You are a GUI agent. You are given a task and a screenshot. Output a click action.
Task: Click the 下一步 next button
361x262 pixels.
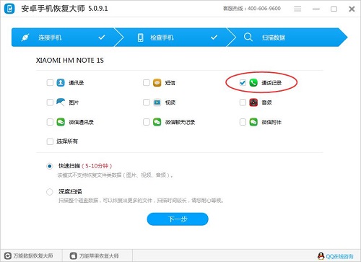pyautogui.click(x=178, y=219)
